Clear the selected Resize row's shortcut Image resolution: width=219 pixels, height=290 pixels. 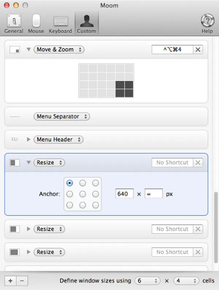pos(198,163)
